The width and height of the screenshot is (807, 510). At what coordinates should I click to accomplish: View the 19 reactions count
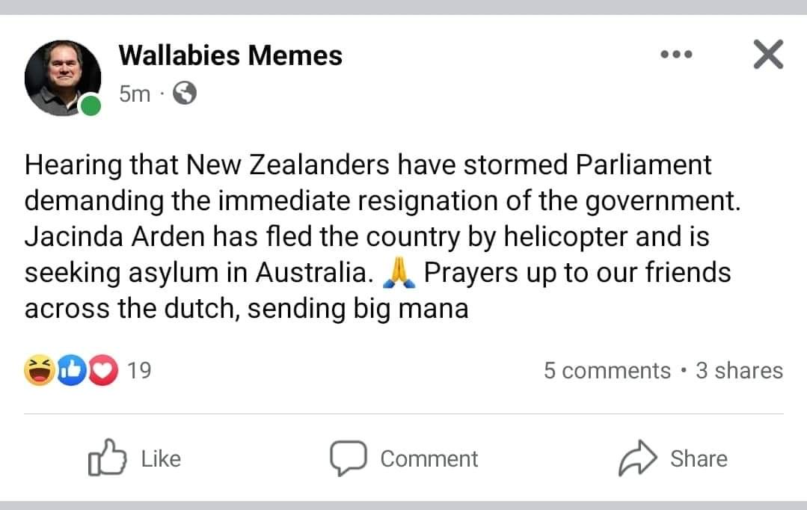(x=139, y=370)
